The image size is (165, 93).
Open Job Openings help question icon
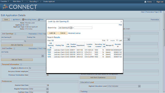click(15, 34)
